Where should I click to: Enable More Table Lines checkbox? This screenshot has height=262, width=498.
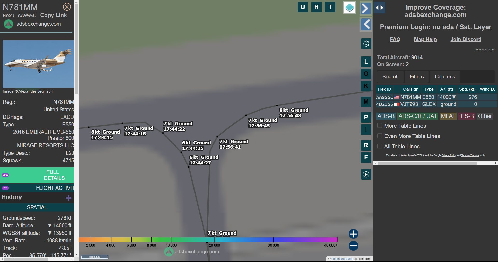tap(380, 126)
